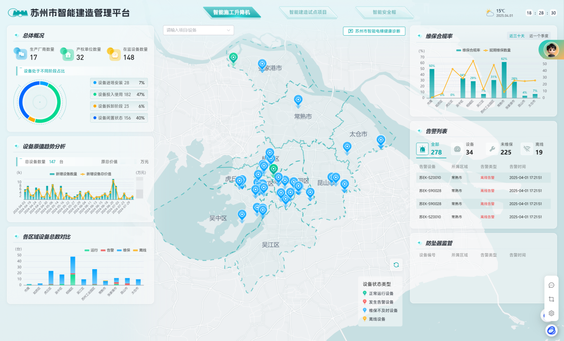Expand the project/device dropdown arrow
The height and width of the screenshot is (341, 564).
point(229,30)
